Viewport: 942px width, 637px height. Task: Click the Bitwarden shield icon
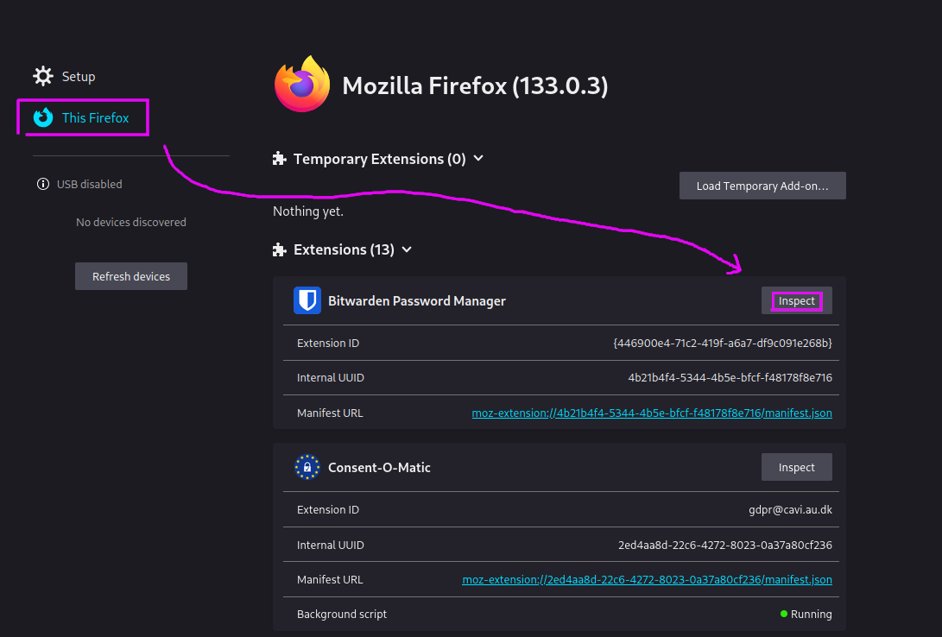click(x=307, y=300)
